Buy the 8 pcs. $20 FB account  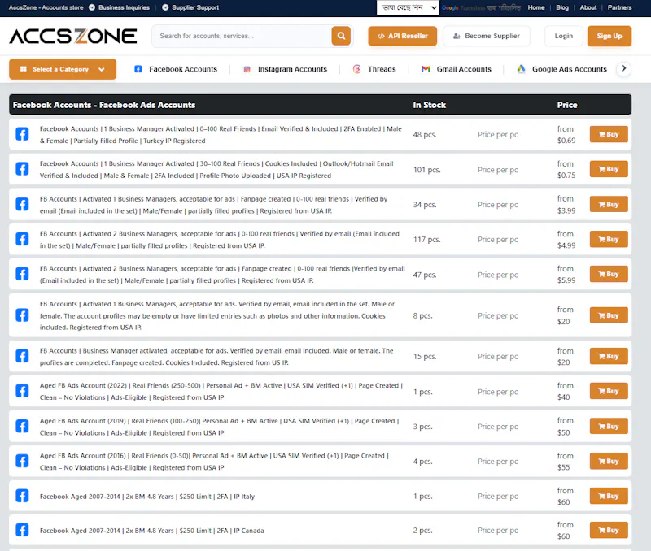click(609, 315)
